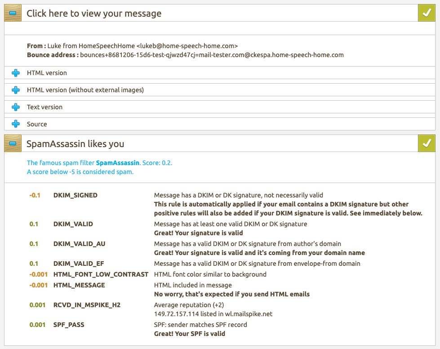Click the 'SpamAssassin likes you' header title
The width and height of the screenshot is (440, 349).
pyautogui.click(x=75, y=144)
